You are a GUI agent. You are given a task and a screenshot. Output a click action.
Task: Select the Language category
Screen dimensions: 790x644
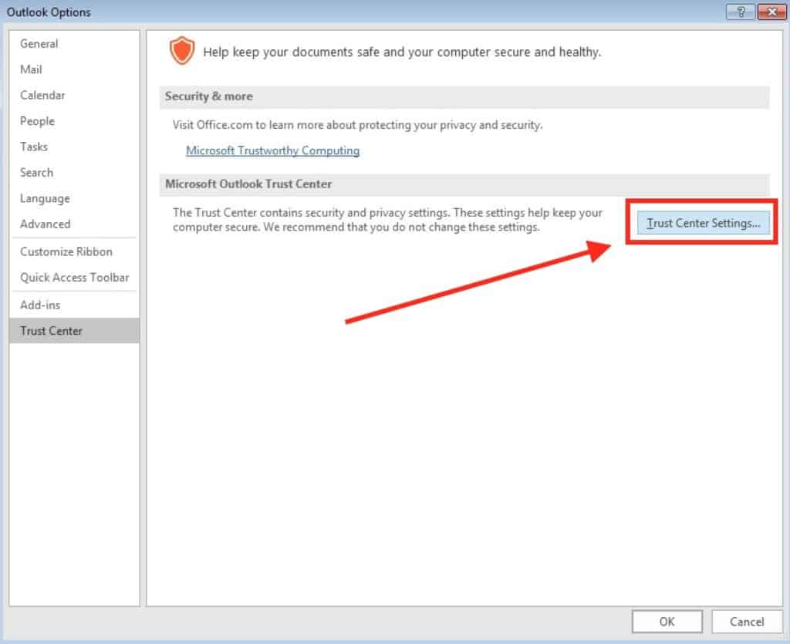(44, 198)
